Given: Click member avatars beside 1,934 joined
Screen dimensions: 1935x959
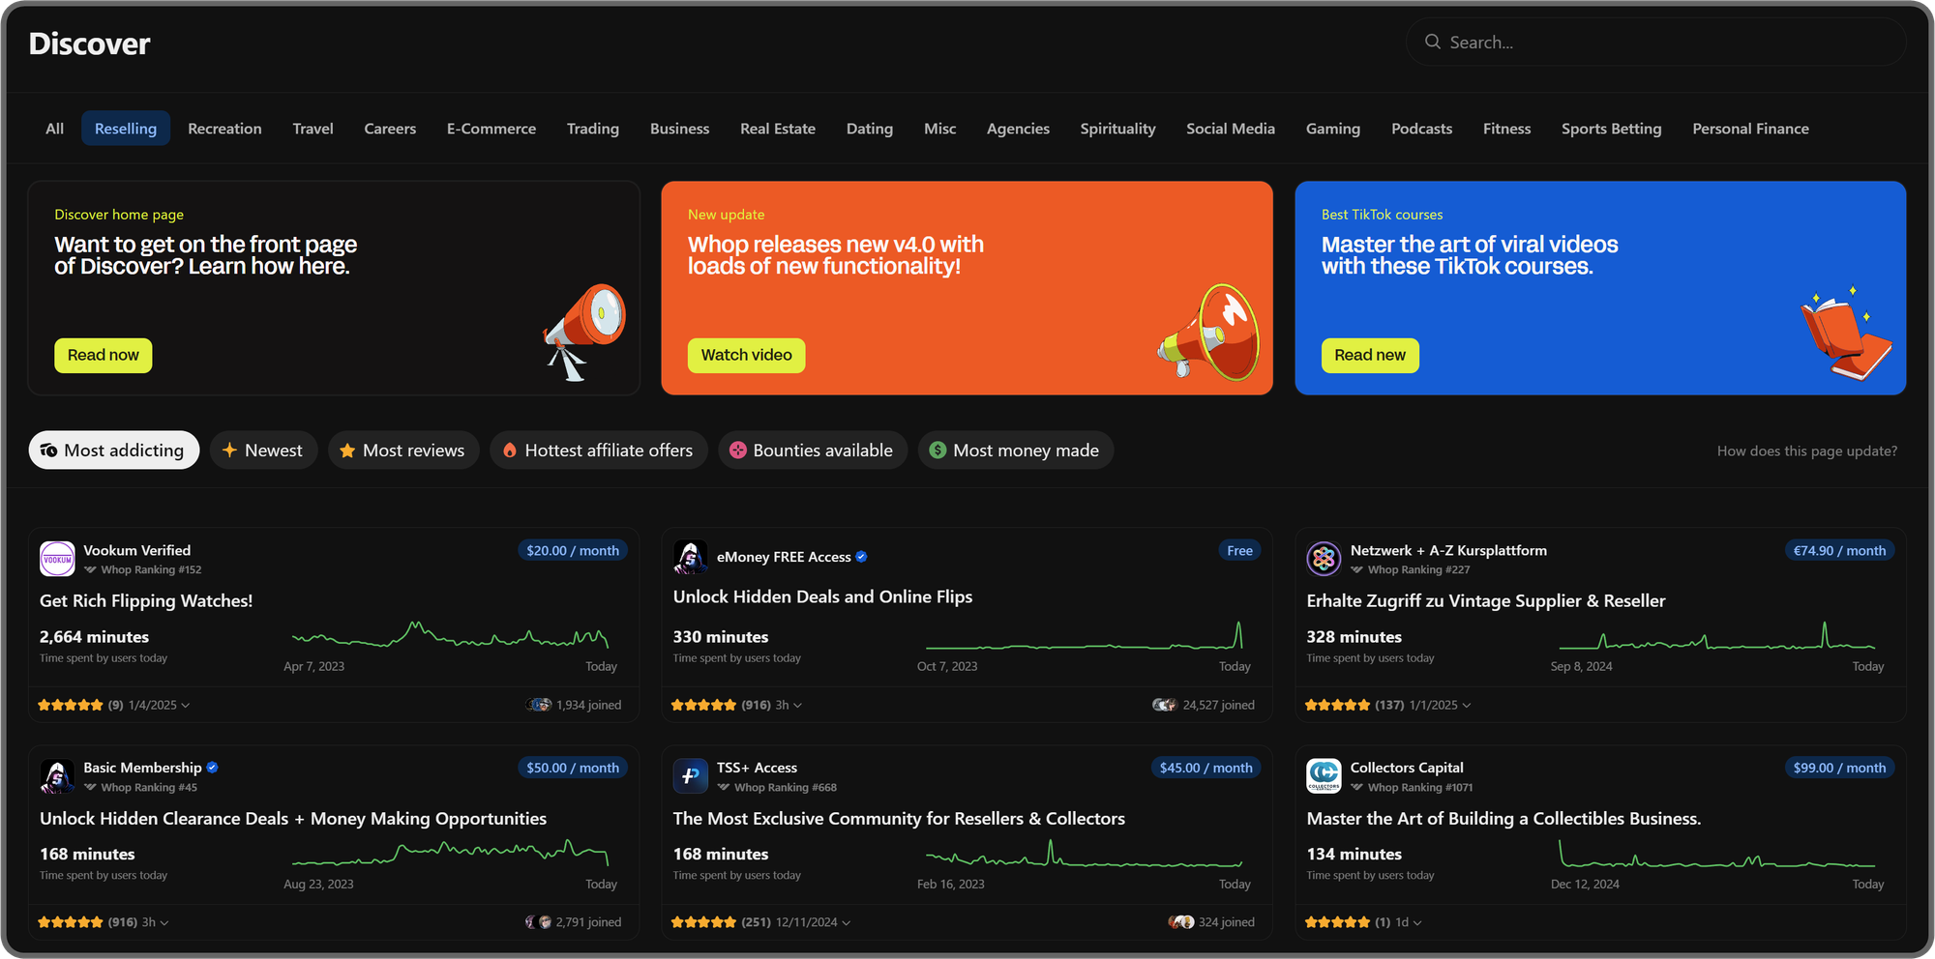Looking at the screenshot, I should click(x=539, y=706).
